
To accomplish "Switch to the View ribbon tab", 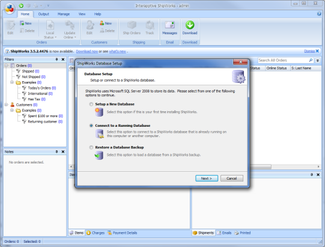I will 82,14.
